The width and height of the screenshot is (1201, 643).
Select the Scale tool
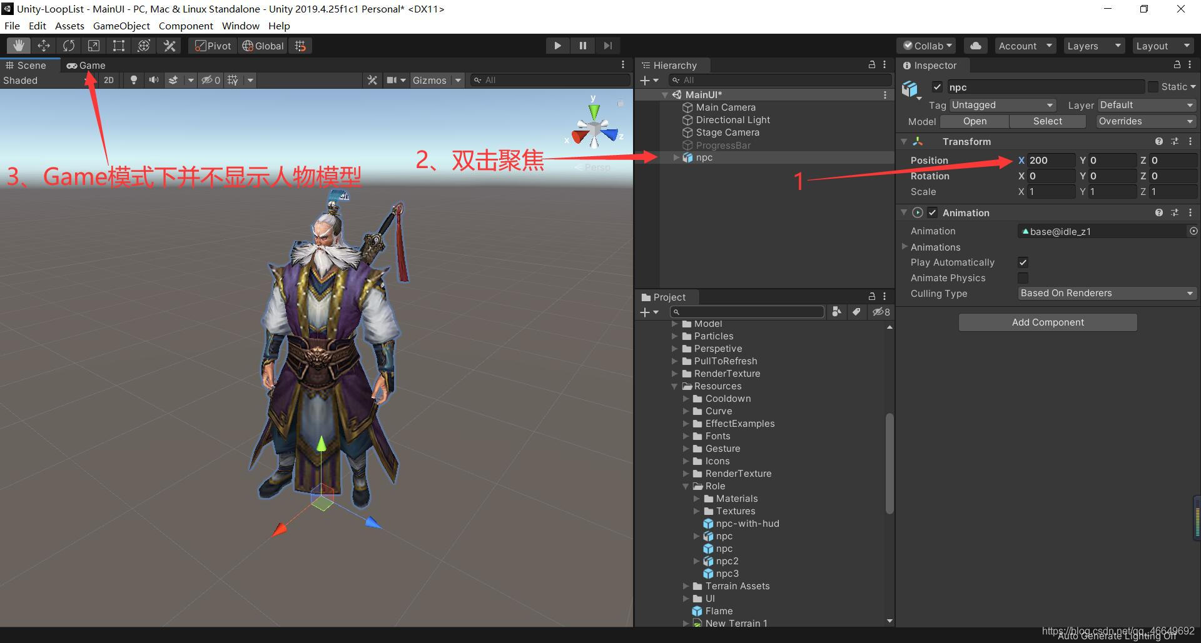tap(94, 46)
